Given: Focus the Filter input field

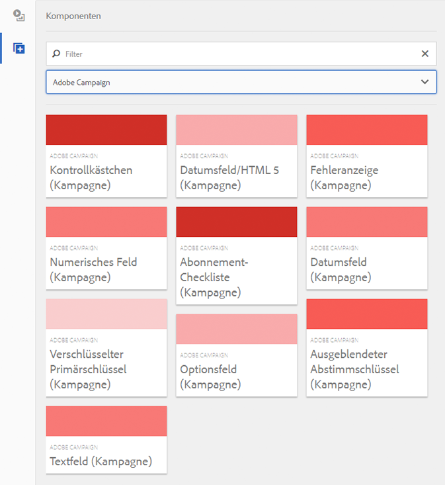Looking at the screenshot, I should 241,54.
